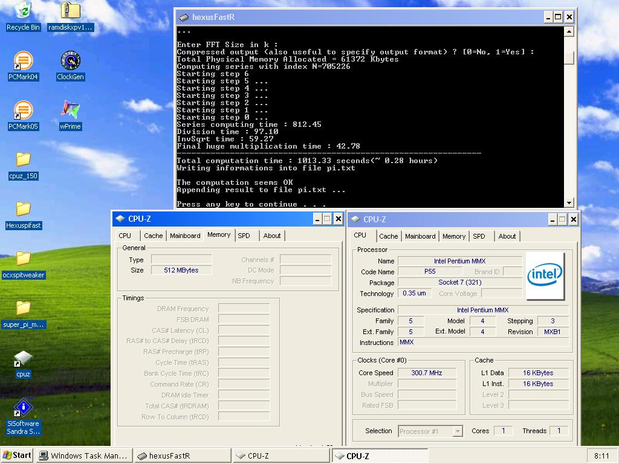Open the SPD tab in left CPU-Z window

coord(244,236)
